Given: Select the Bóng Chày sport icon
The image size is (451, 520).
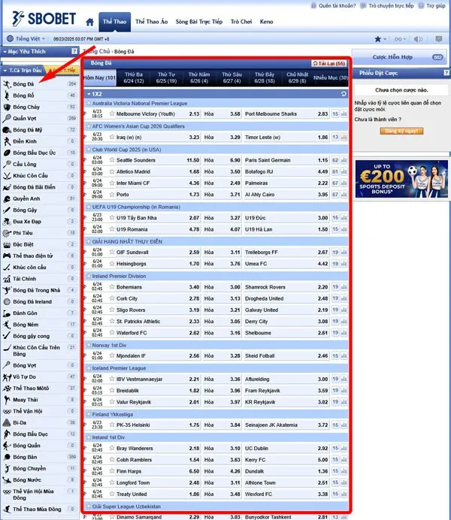Looking at the screenshot, I should [7, 107].
